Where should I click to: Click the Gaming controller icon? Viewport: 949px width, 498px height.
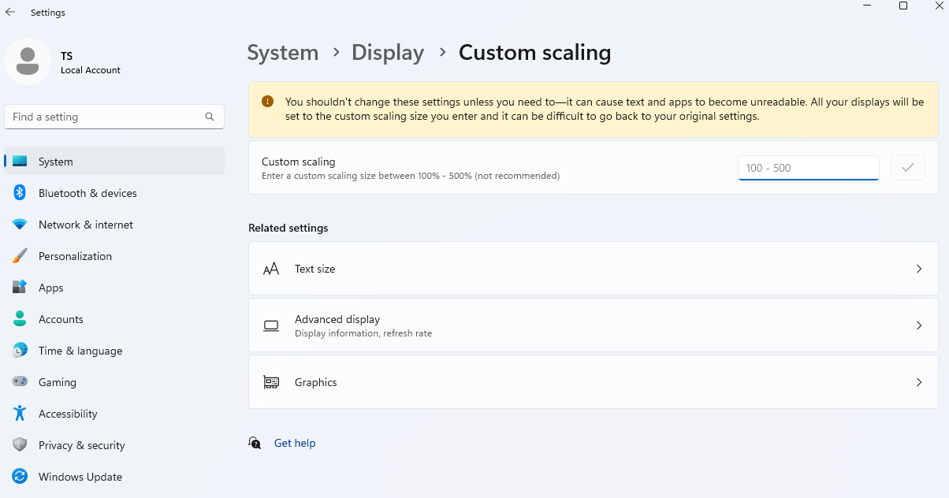pos(20,382)
